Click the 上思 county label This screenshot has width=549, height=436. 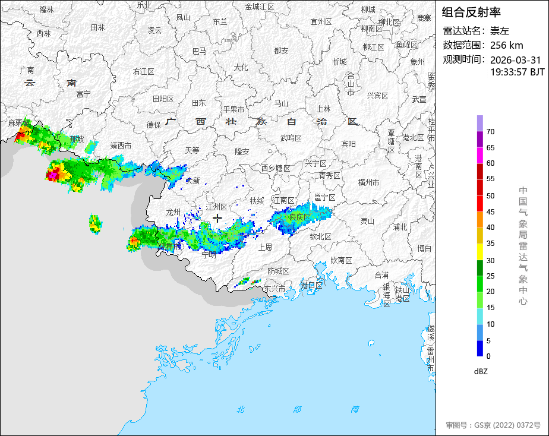point(265,247)
